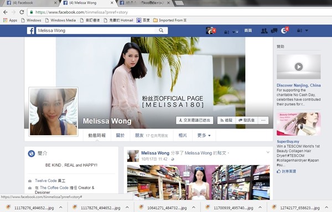The image size is (332, 212).
Task: Reload the page with refresh icon
Action: [x=22, y=12]
